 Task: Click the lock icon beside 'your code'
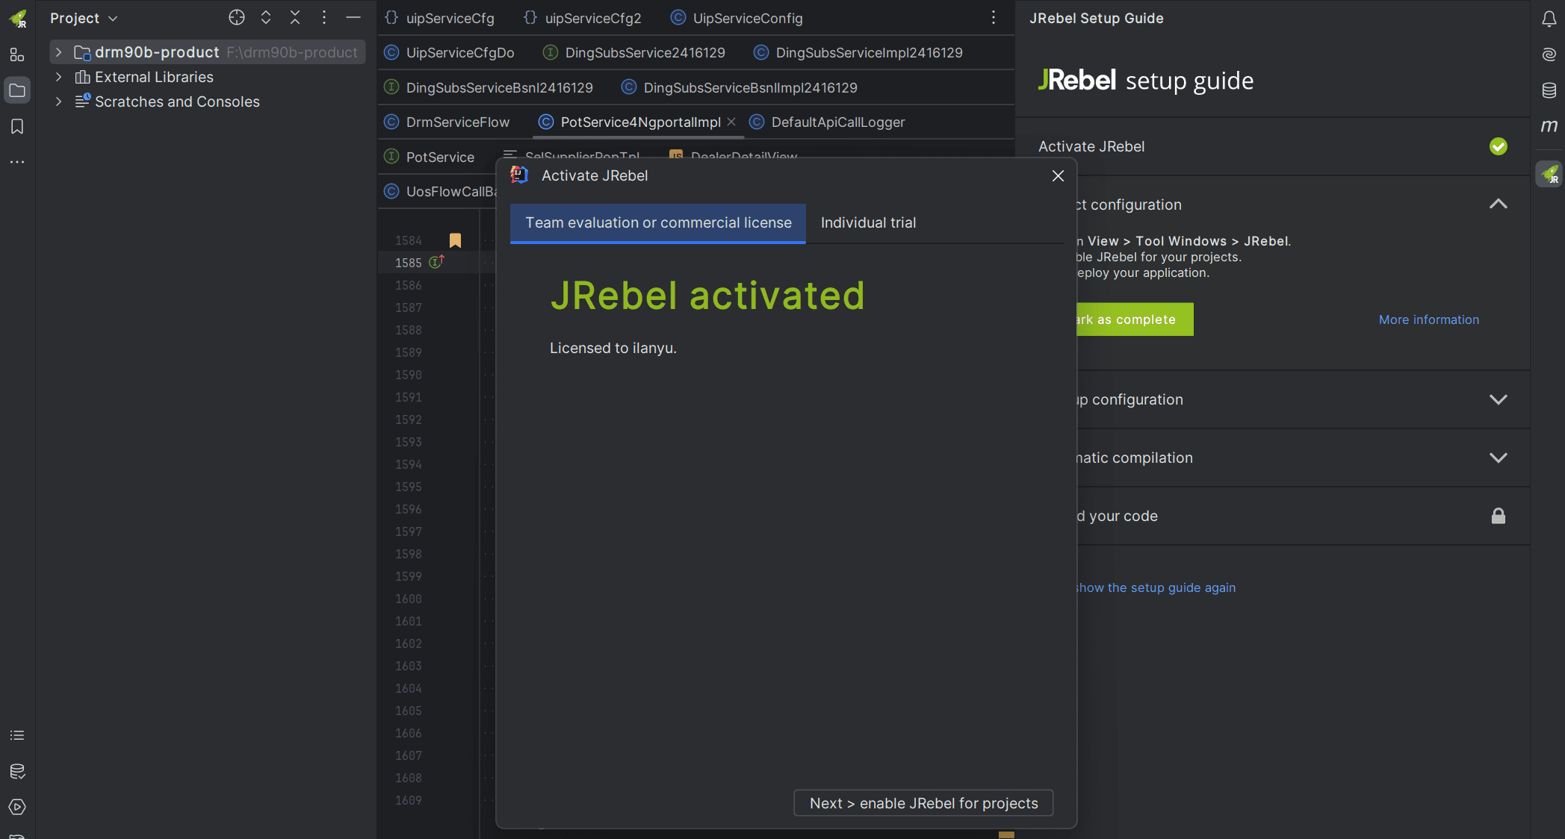tap(1499, 516)
